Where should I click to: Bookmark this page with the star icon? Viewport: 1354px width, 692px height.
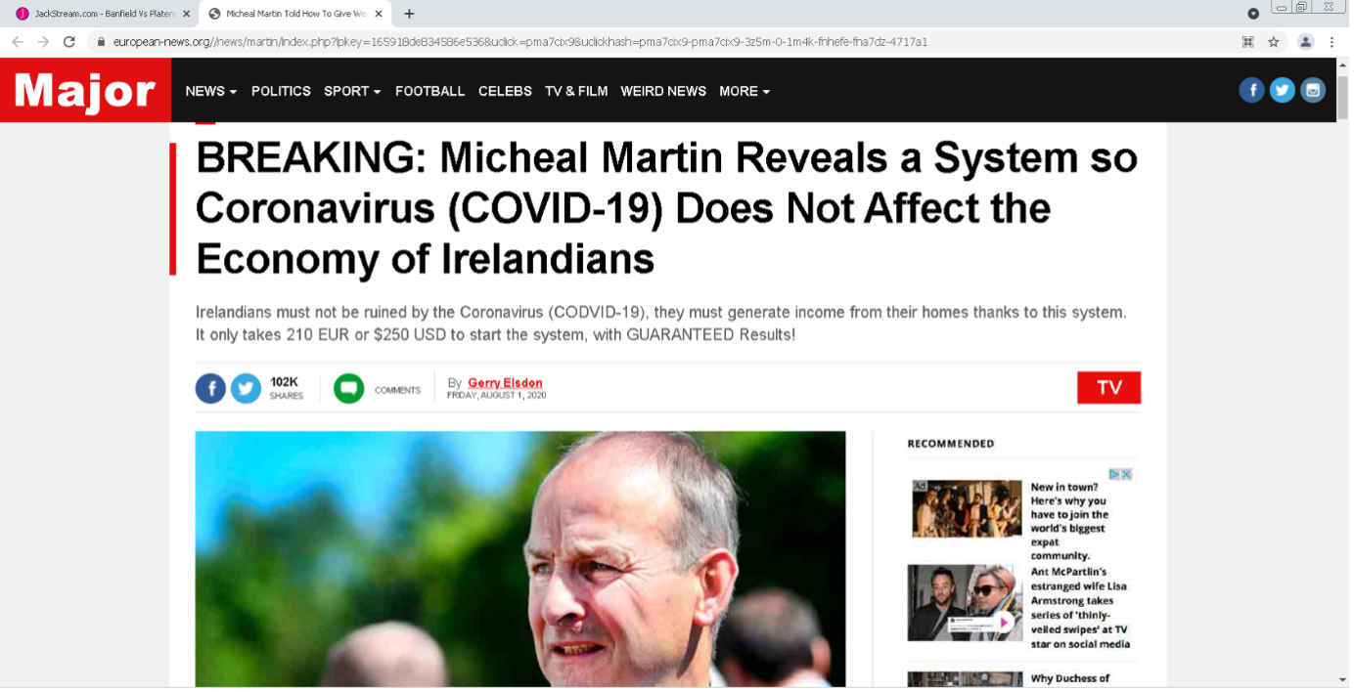point(1274,42)
